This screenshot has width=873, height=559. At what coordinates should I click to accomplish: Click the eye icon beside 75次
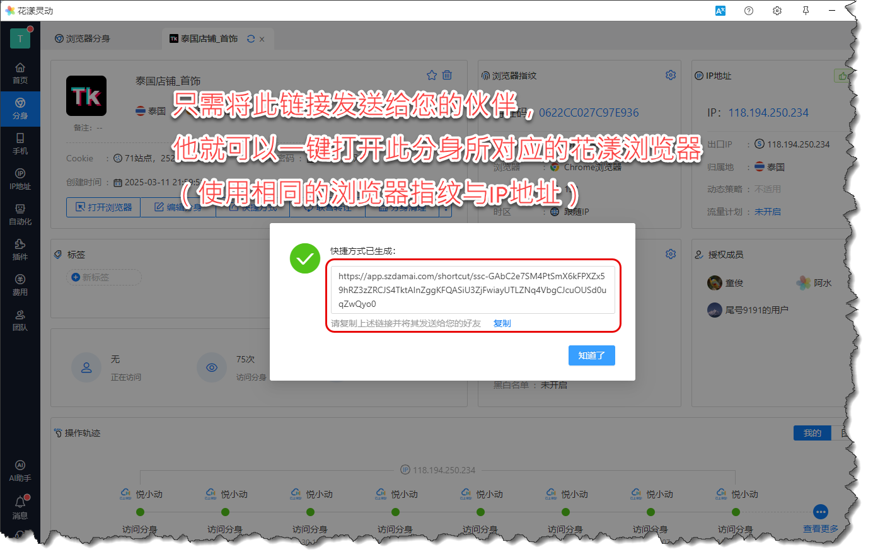pyautogui.click(x=212, y=367)
